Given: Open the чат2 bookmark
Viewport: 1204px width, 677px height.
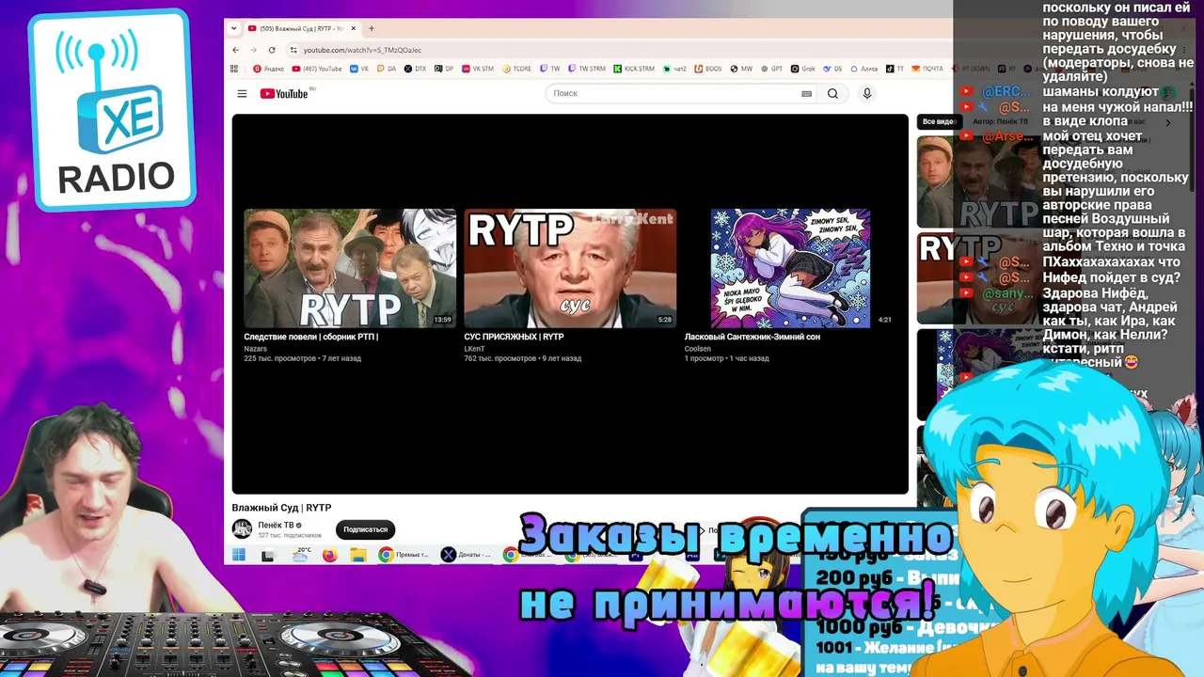Looking at the screenshot, I should (673, 69).
